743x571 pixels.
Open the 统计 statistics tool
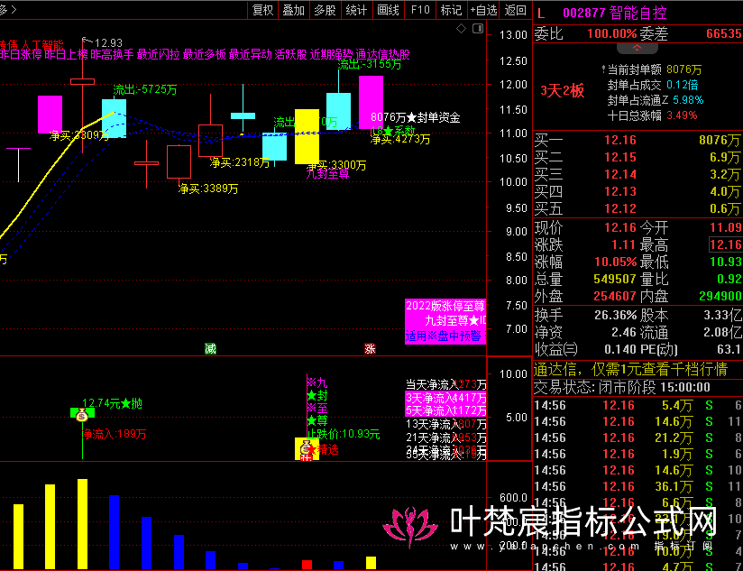[356, 10]
